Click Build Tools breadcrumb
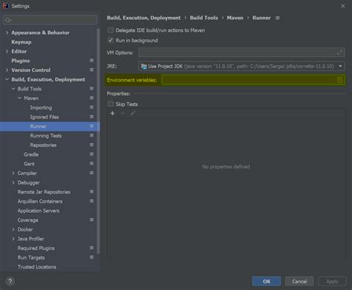Image resolution: width=352 pixels, height=290 pixels. pos(204,18)
